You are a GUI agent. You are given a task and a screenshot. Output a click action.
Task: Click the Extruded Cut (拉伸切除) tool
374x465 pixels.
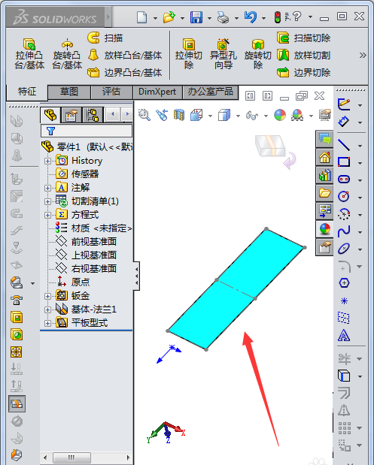pyautogui.click(x=188, y=54)
